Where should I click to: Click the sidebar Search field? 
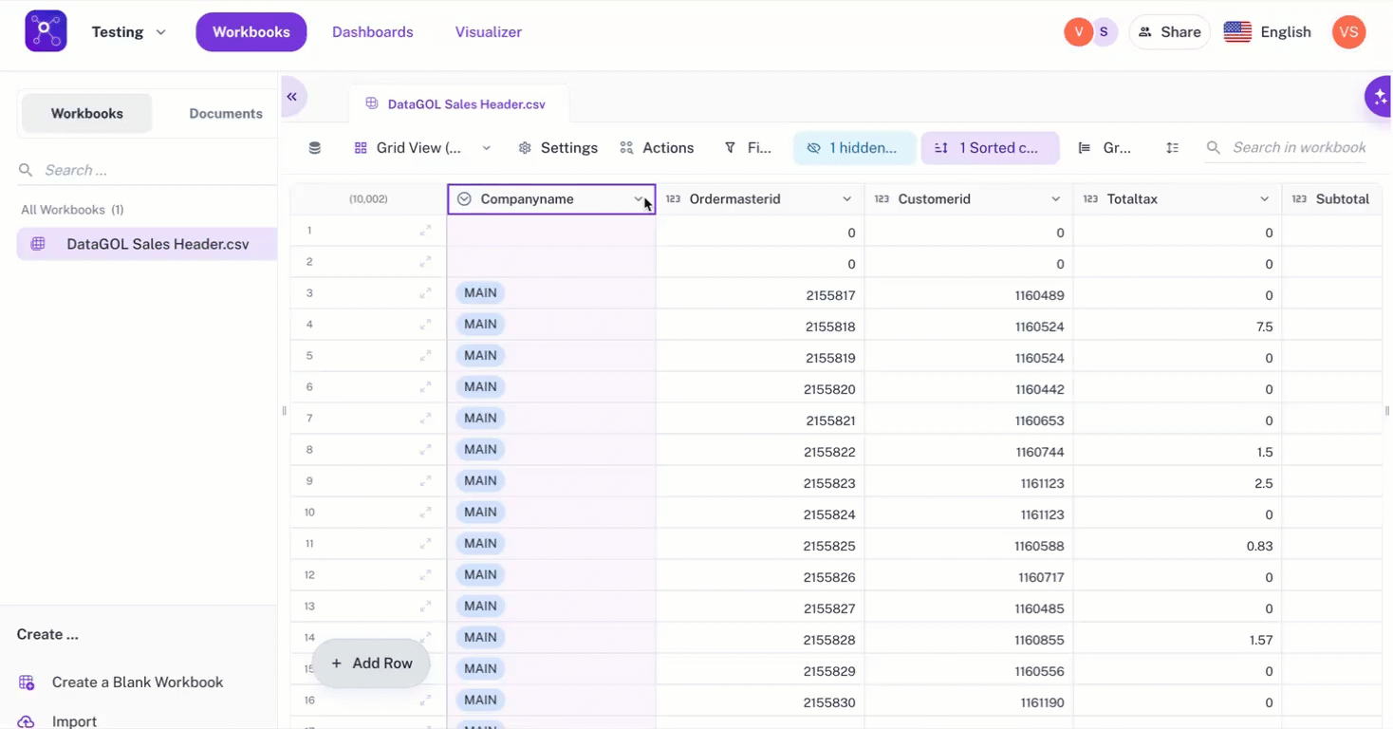[147, 170]
